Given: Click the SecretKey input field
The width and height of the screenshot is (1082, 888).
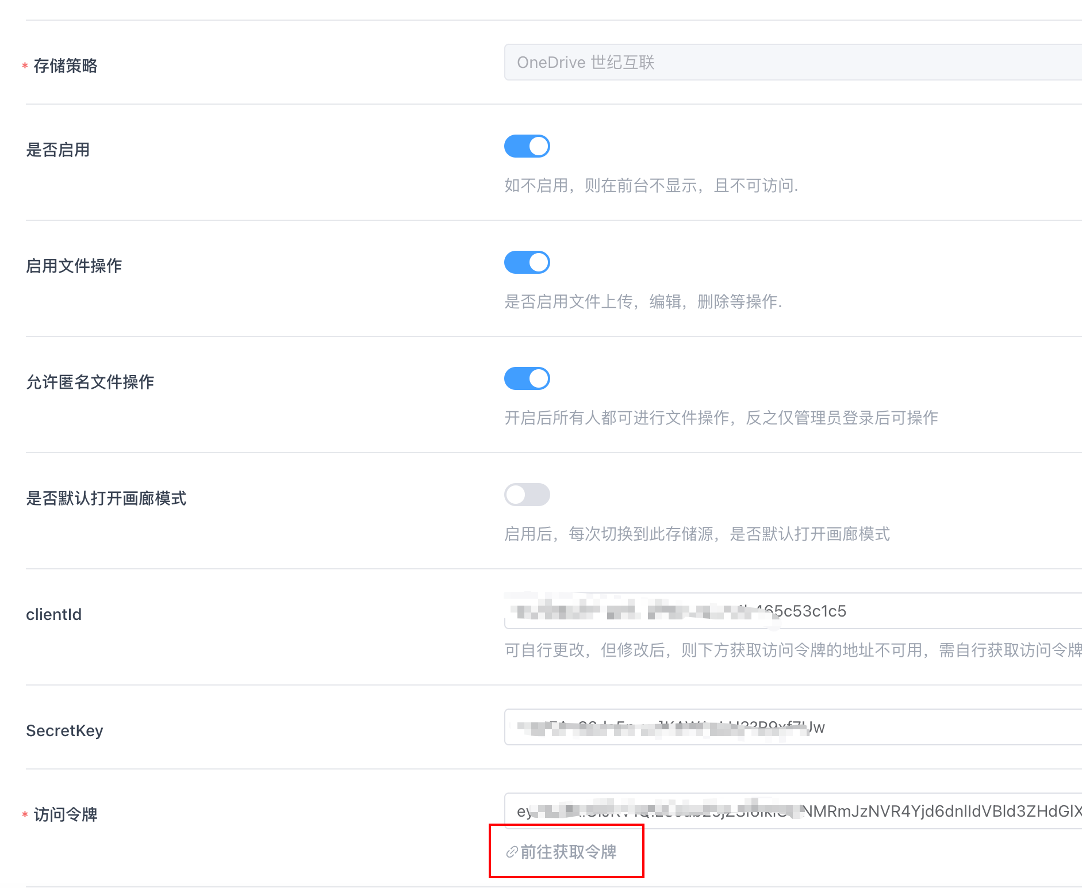Looking at the screenshot, I should tap(793, 727).
